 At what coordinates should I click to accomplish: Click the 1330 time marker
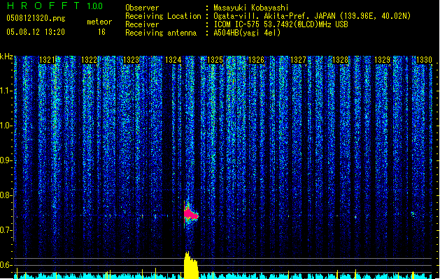[424, 60]
